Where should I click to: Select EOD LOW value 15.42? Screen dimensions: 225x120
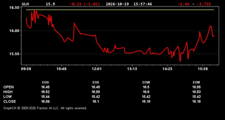(96, 97)
